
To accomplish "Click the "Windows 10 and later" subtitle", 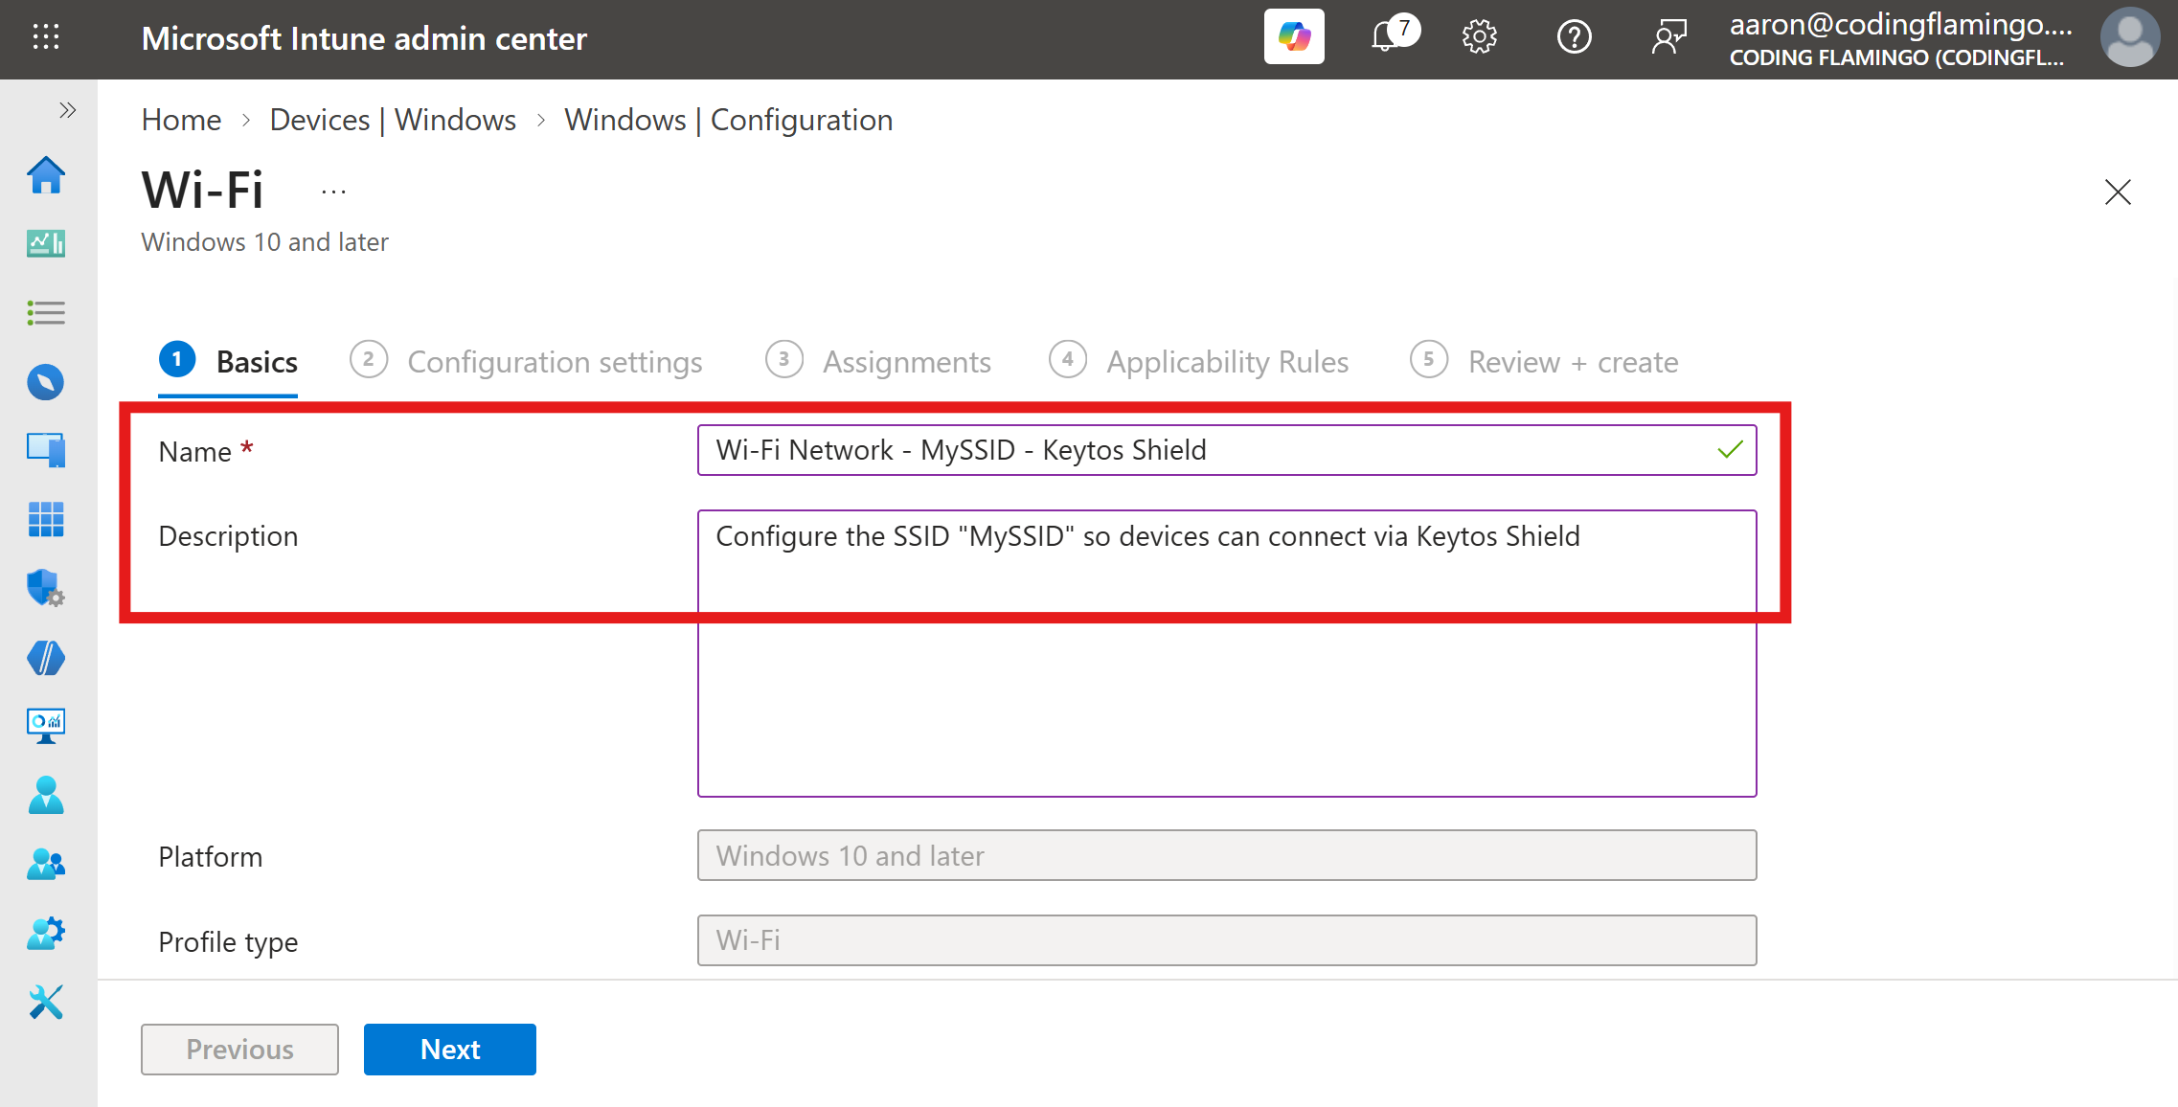I will pos(264,242).
